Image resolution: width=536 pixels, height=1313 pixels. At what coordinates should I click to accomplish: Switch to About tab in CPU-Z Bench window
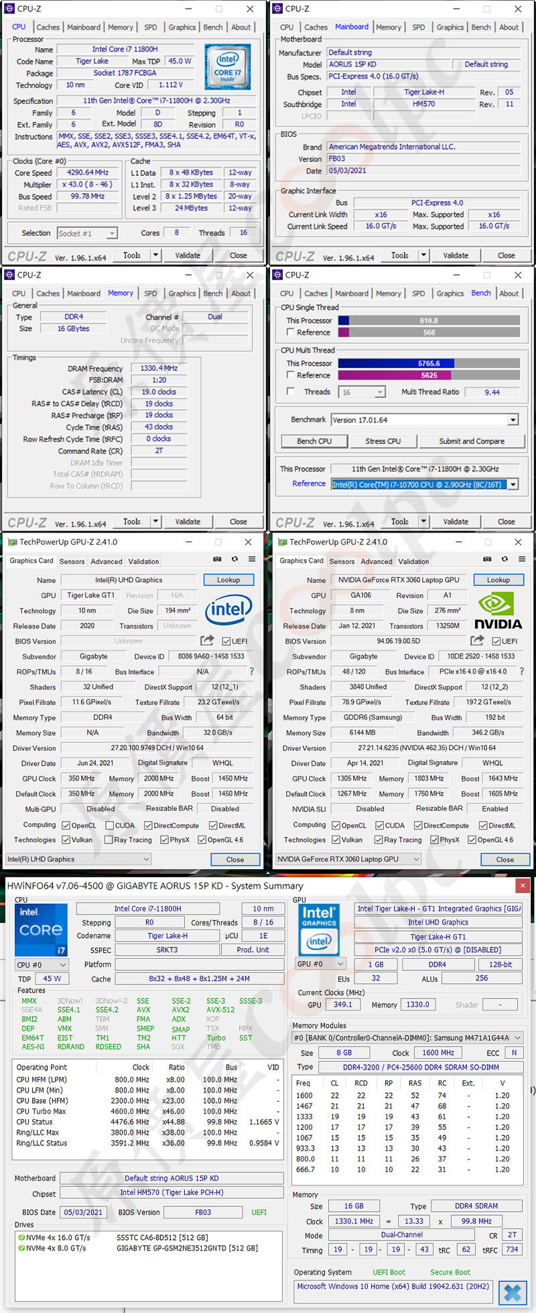509,294
